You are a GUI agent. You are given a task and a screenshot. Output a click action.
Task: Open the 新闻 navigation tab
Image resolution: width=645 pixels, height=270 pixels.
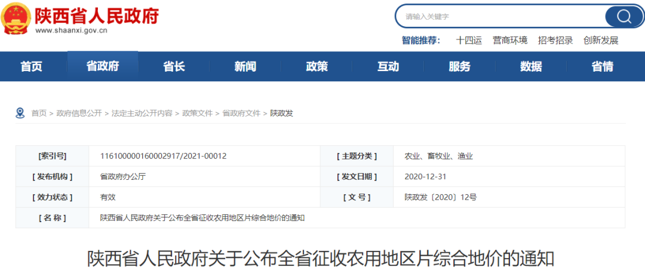[245, 66]
